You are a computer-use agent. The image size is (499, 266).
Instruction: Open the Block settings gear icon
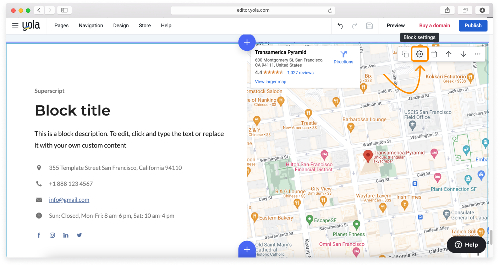pos(420,54)
